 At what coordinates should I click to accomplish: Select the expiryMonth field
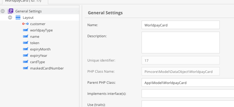click(x=40, y=49)
